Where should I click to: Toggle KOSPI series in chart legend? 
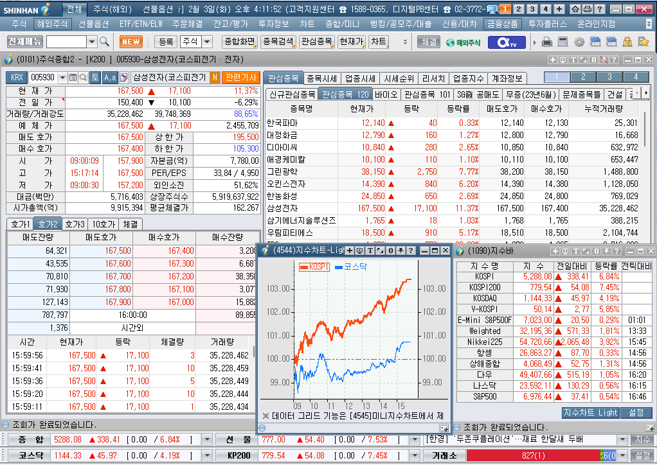314,267
